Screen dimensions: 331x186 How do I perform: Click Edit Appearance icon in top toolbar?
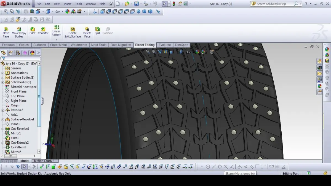click(x=68, y=12)
